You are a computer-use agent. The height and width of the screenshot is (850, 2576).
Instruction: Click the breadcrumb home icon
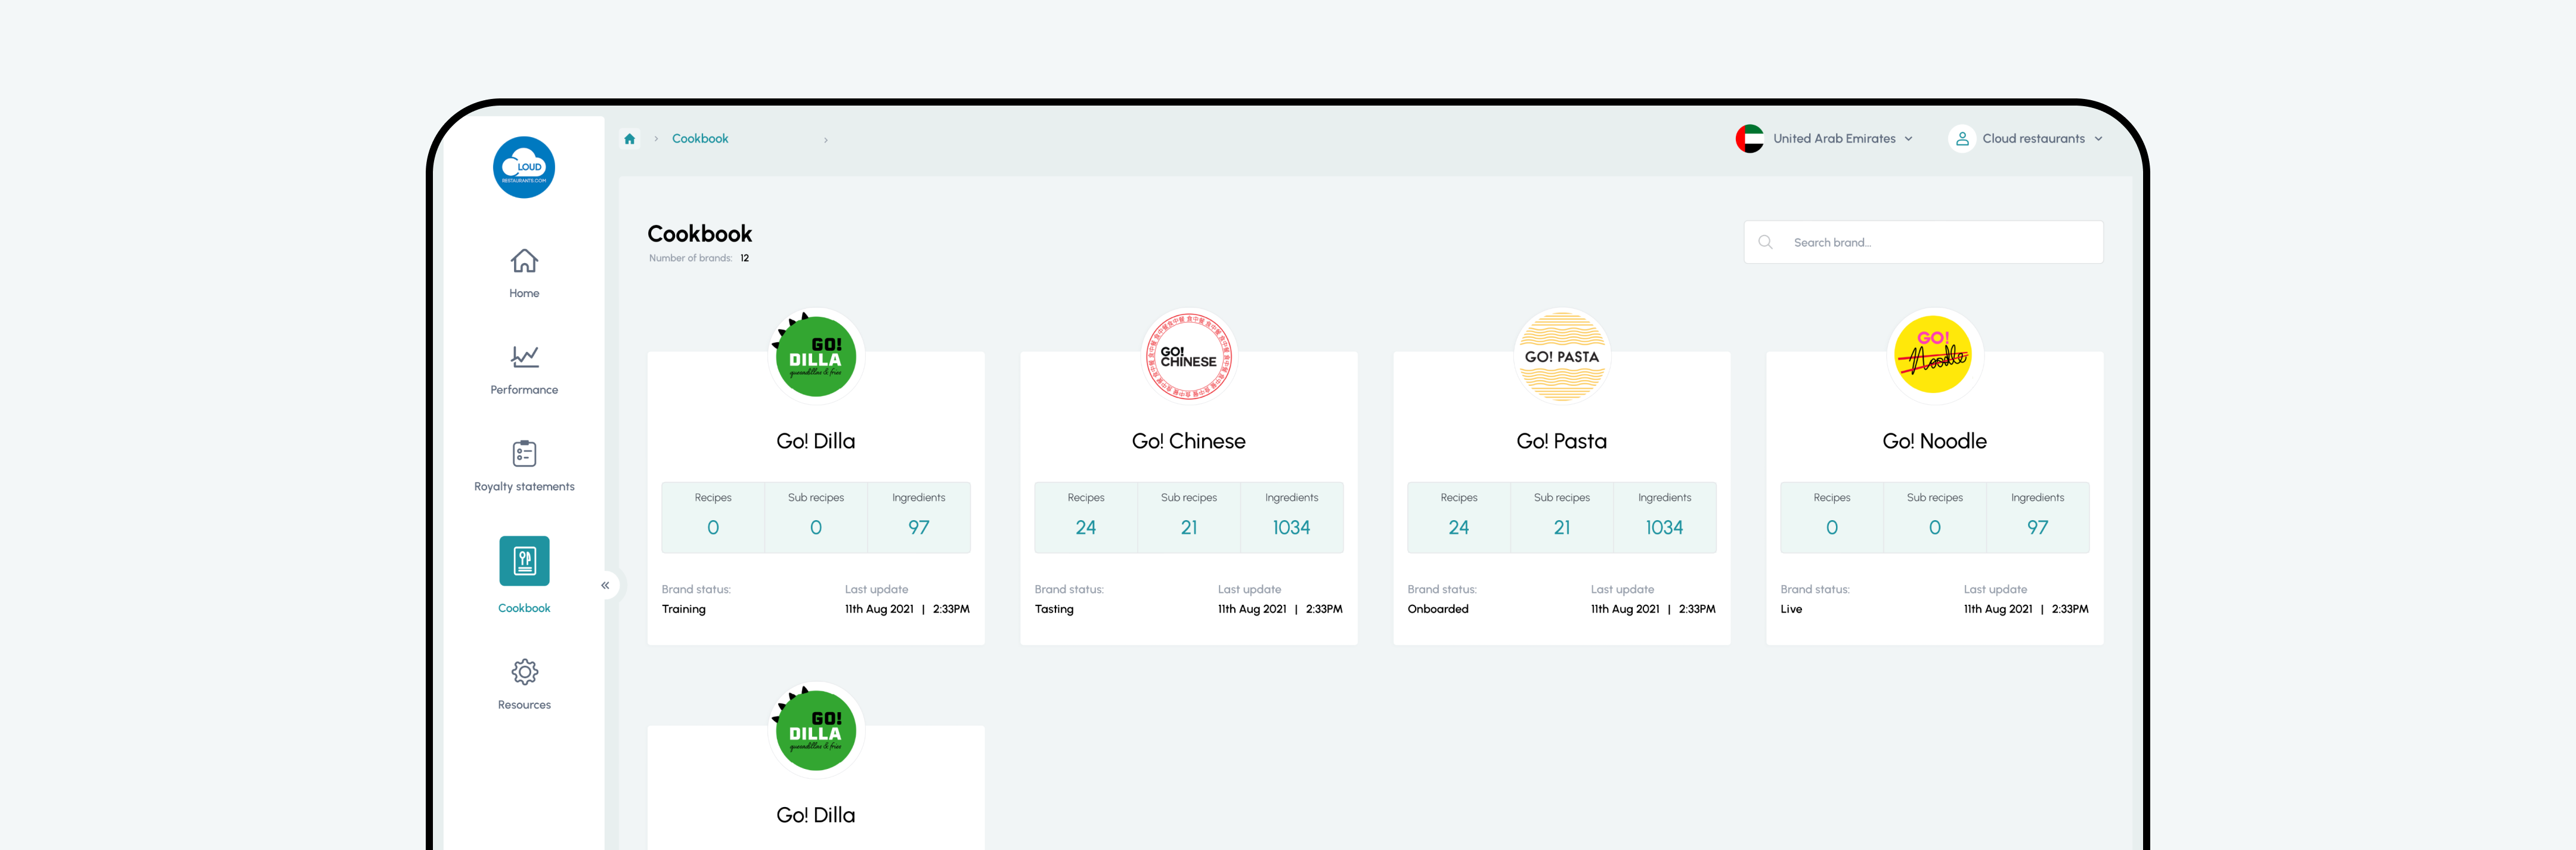(x=630, y=139)
